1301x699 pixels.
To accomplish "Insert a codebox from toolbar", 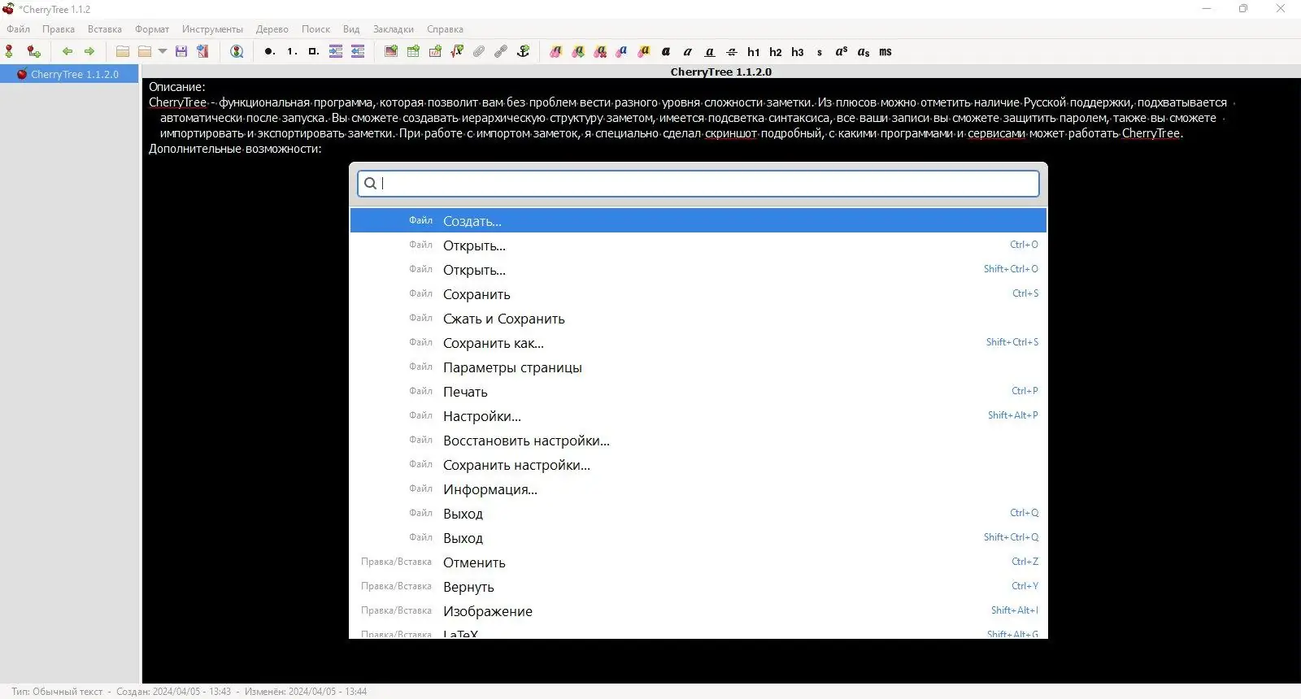I will (x=435, y=51).
